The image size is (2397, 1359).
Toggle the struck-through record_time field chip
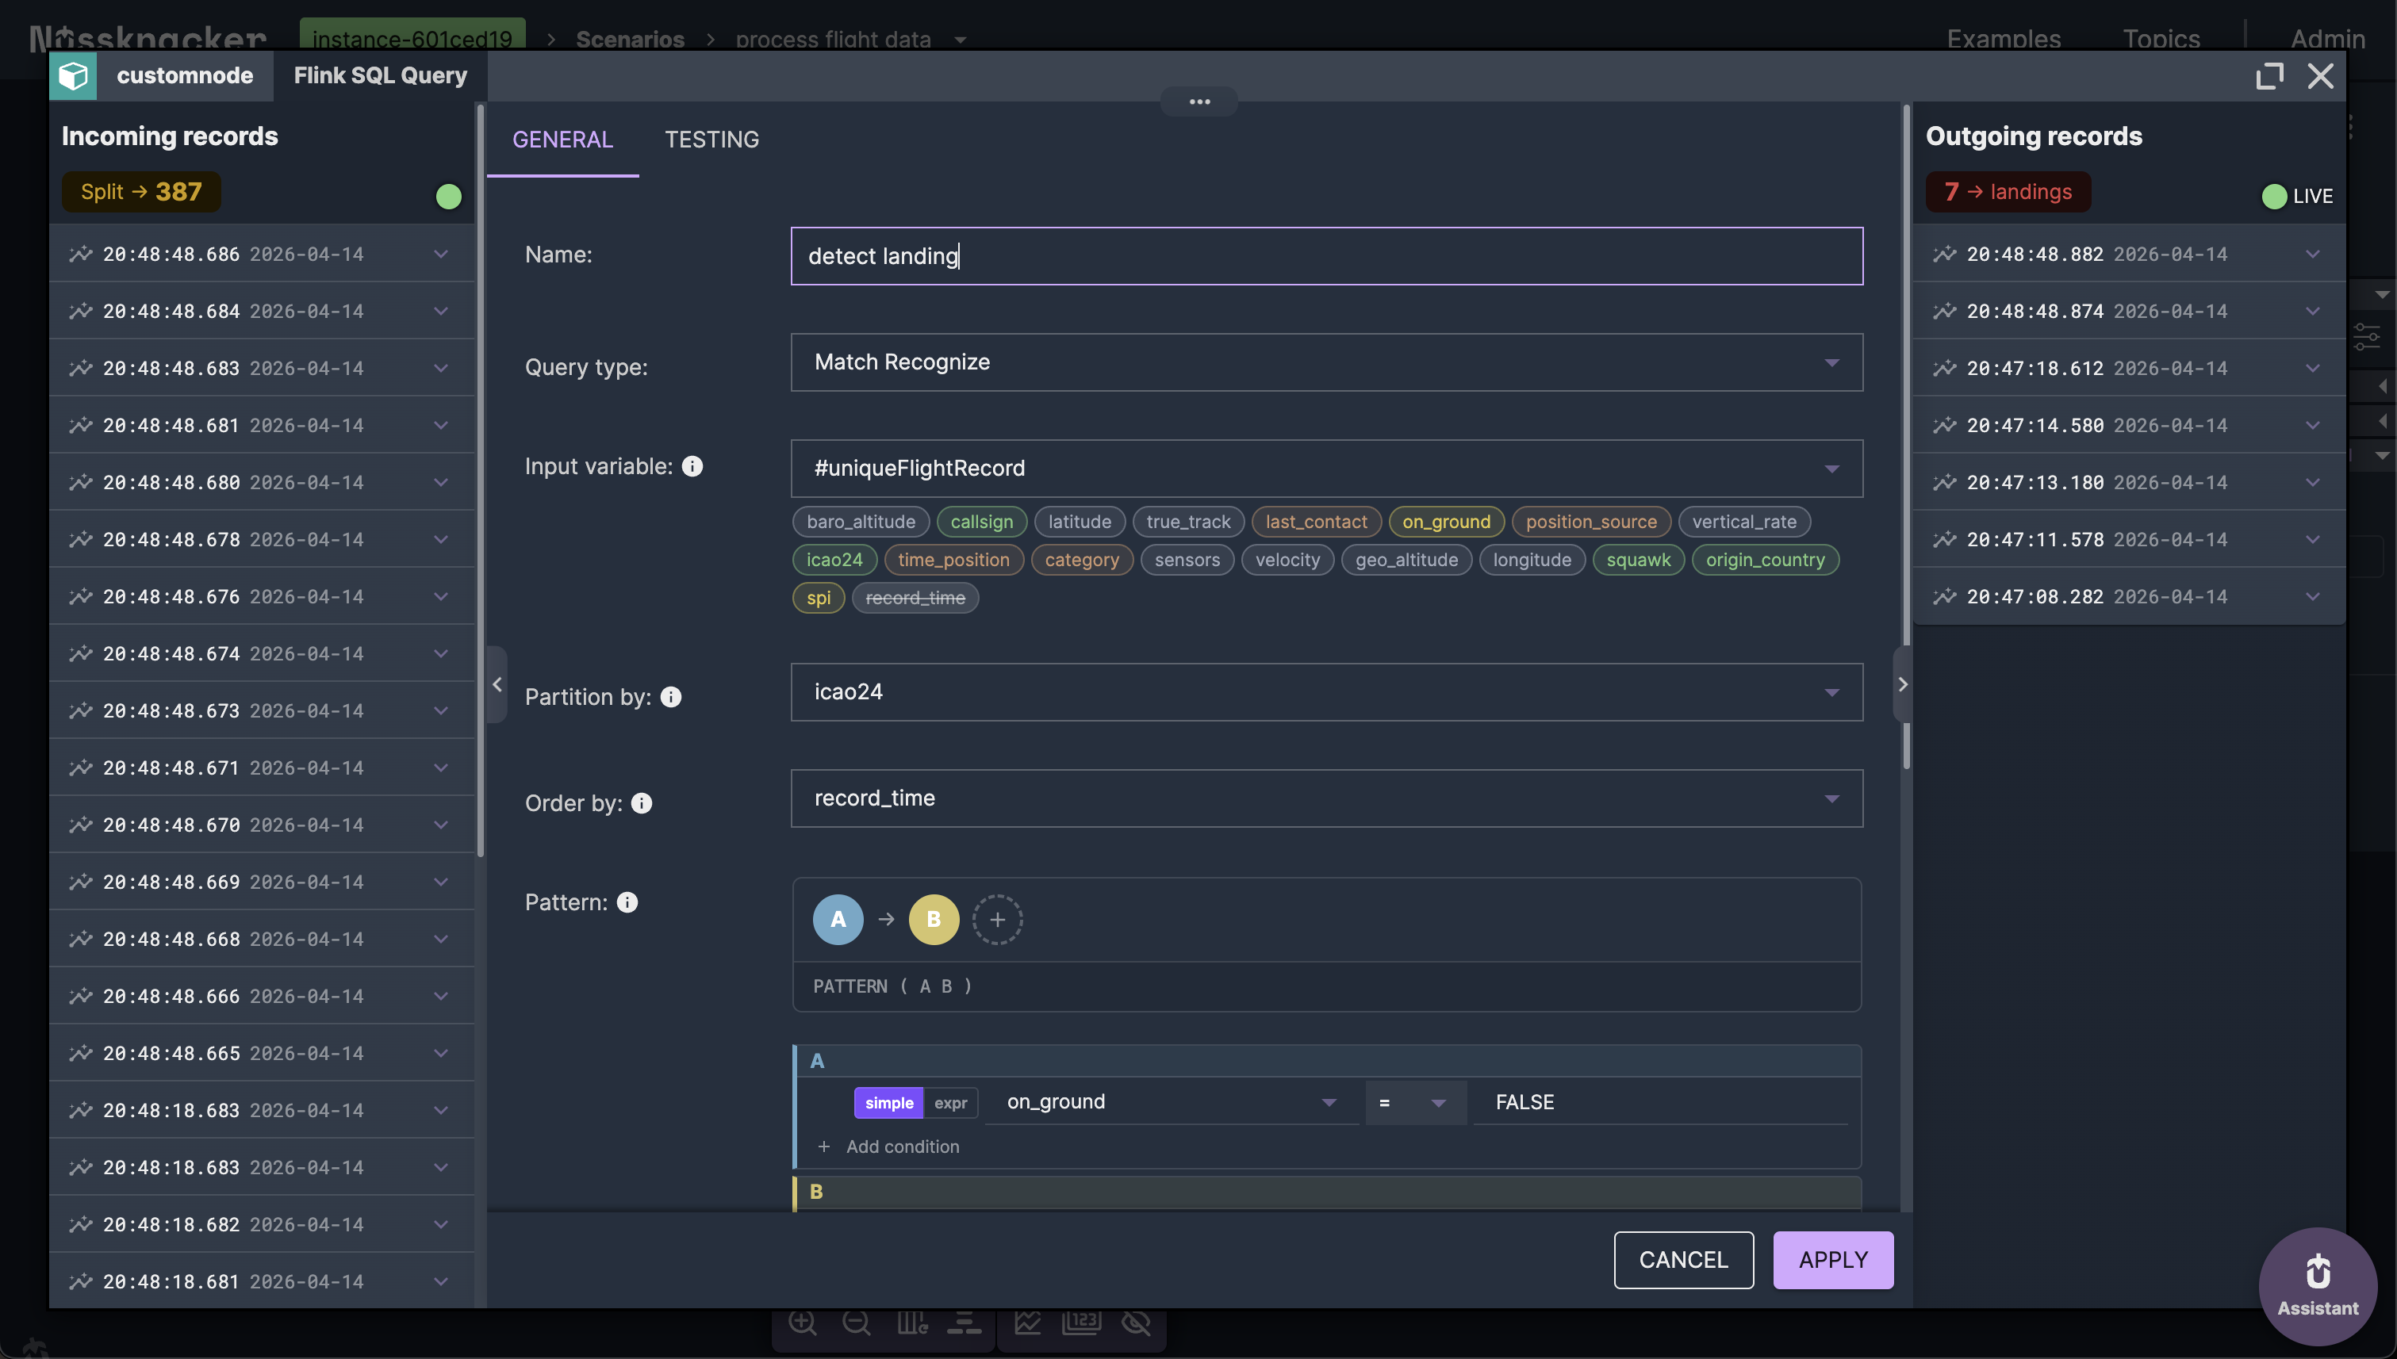click(915, 597)
